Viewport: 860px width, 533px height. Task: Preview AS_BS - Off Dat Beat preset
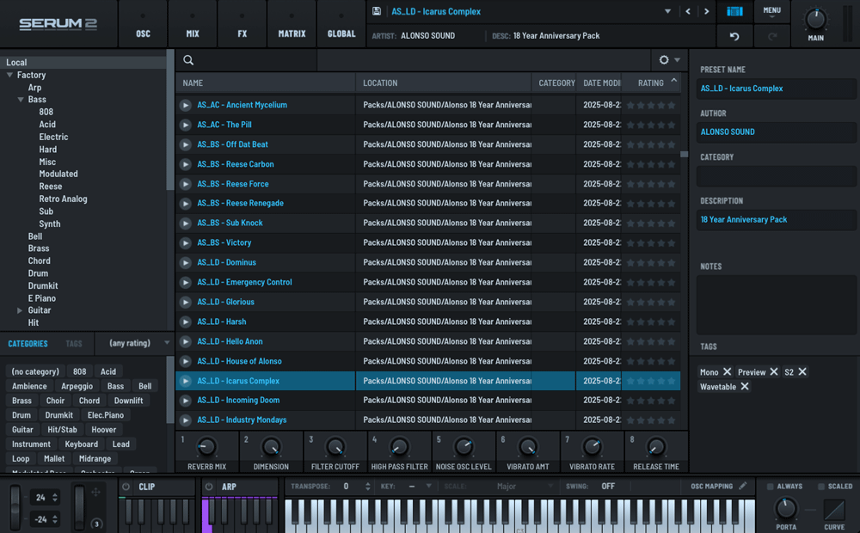186,144
